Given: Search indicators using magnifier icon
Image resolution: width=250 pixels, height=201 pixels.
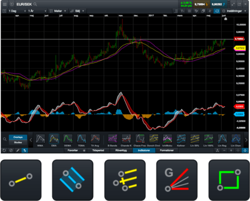Looking at the screenshot, I should (x=5, y=139).
